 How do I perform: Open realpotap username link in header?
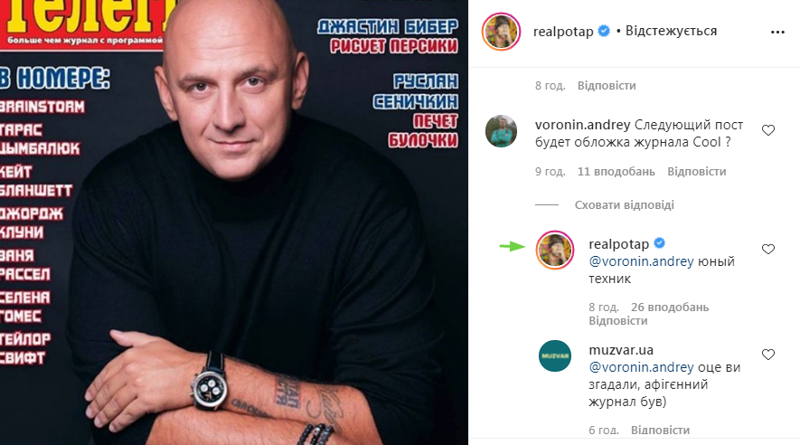pos(563,32)
